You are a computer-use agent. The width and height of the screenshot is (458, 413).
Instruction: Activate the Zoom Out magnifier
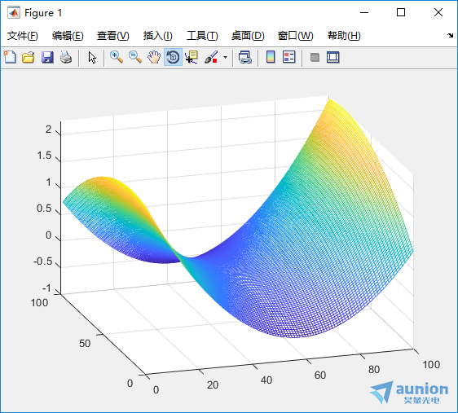click(x=135, y=57)
